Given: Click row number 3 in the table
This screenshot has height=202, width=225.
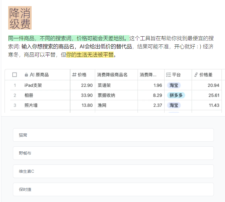Looking at the screenshot, I should coord(15,105).
